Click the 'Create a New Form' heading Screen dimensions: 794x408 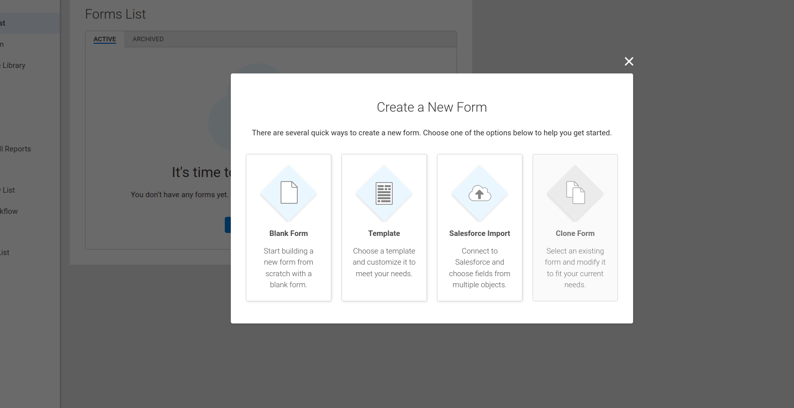pos(432,107)
